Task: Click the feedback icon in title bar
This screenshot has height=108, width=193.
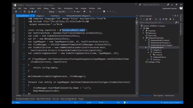Action: 140,5
